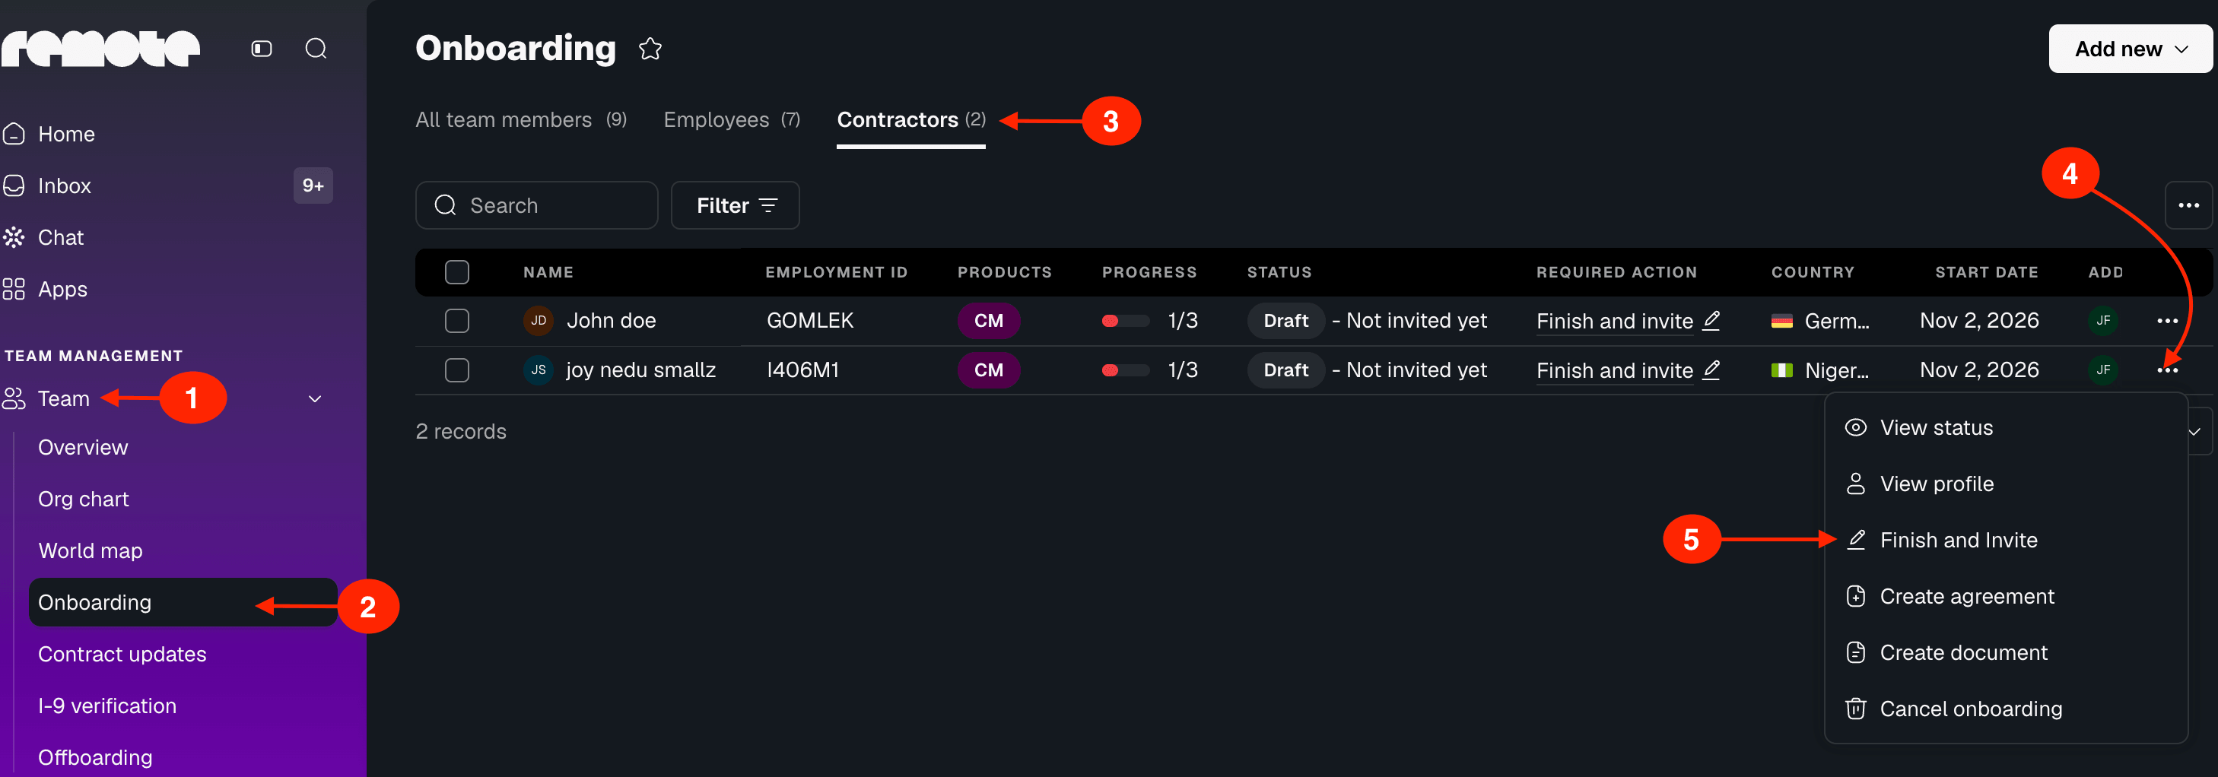
Task: Open the Filter options
Action: click(x=735, y=205)
